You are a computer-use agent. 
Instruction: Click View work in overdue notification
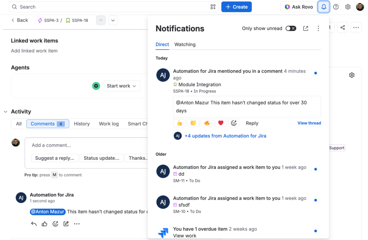184,236
